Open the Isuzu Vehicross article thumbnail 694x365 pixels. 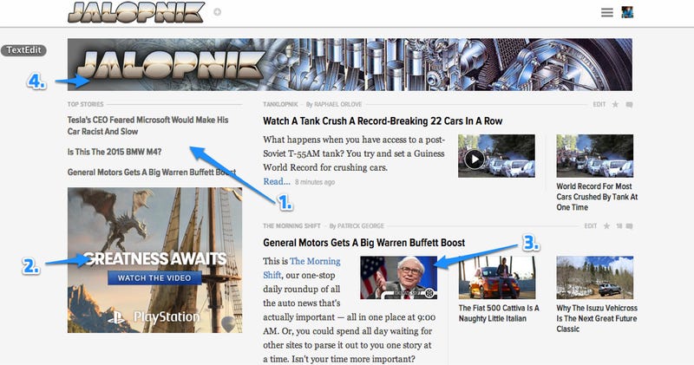point(595,277)
